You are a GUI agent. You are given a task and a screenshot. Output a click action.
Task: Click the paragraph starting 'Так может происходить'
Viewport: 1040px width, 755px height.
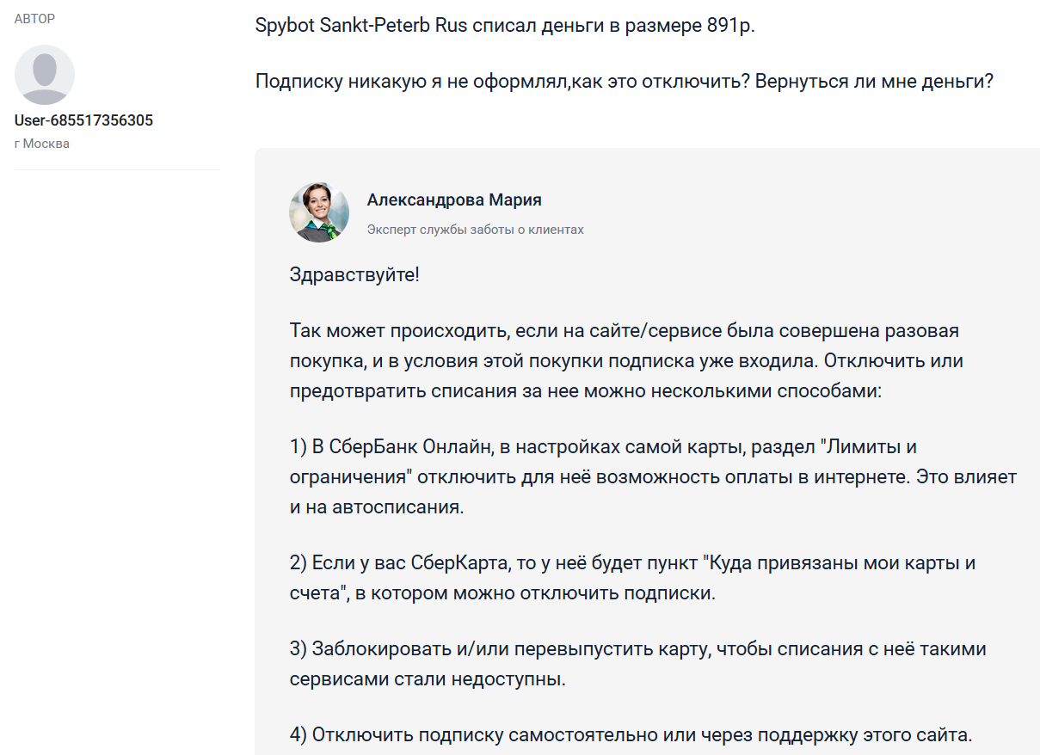(x=626, y=361)
